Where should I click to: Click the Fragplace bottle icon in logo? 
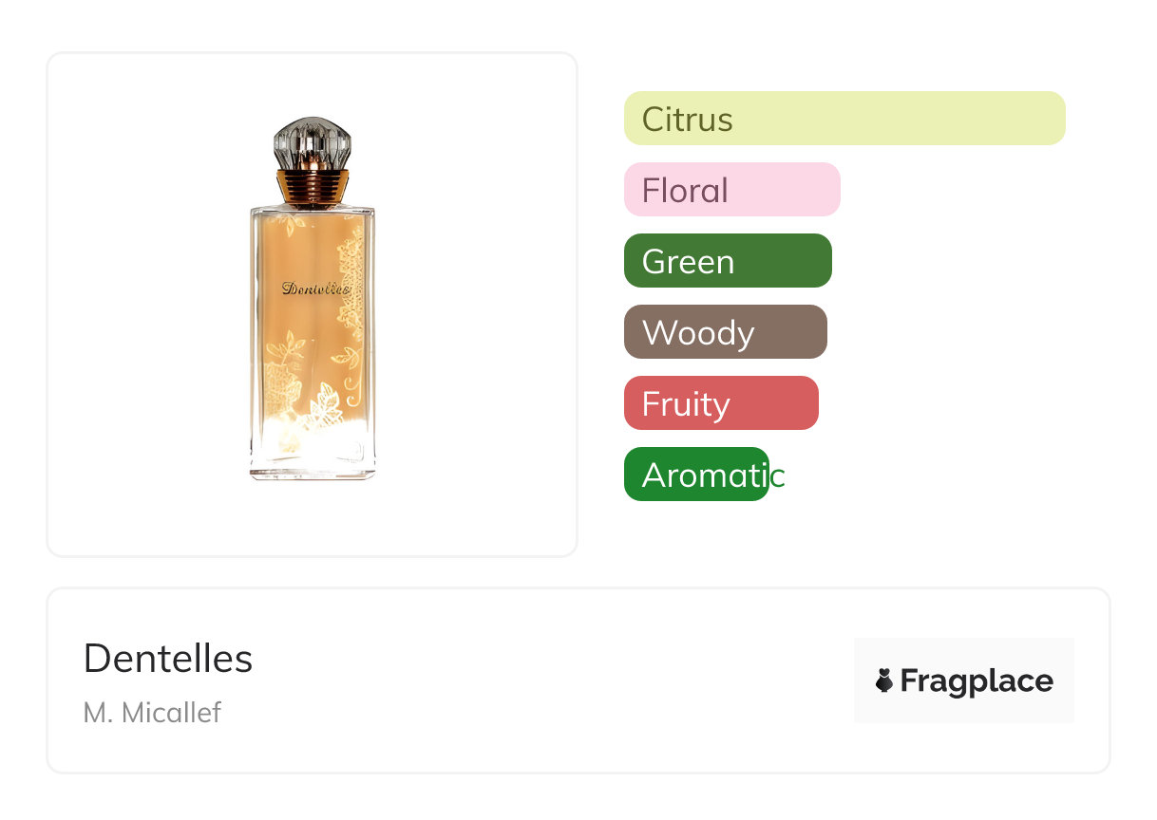tap(884, 680)
